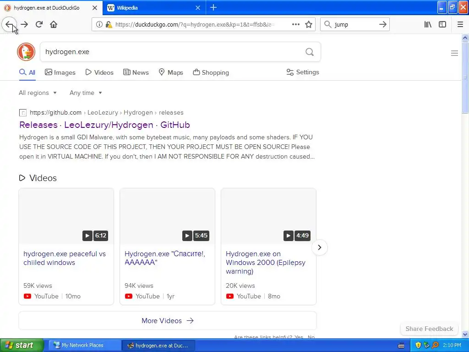Click the vertical scrollbar thumb
The height and width of the screenshot is (352, 469).
(465, 77)
